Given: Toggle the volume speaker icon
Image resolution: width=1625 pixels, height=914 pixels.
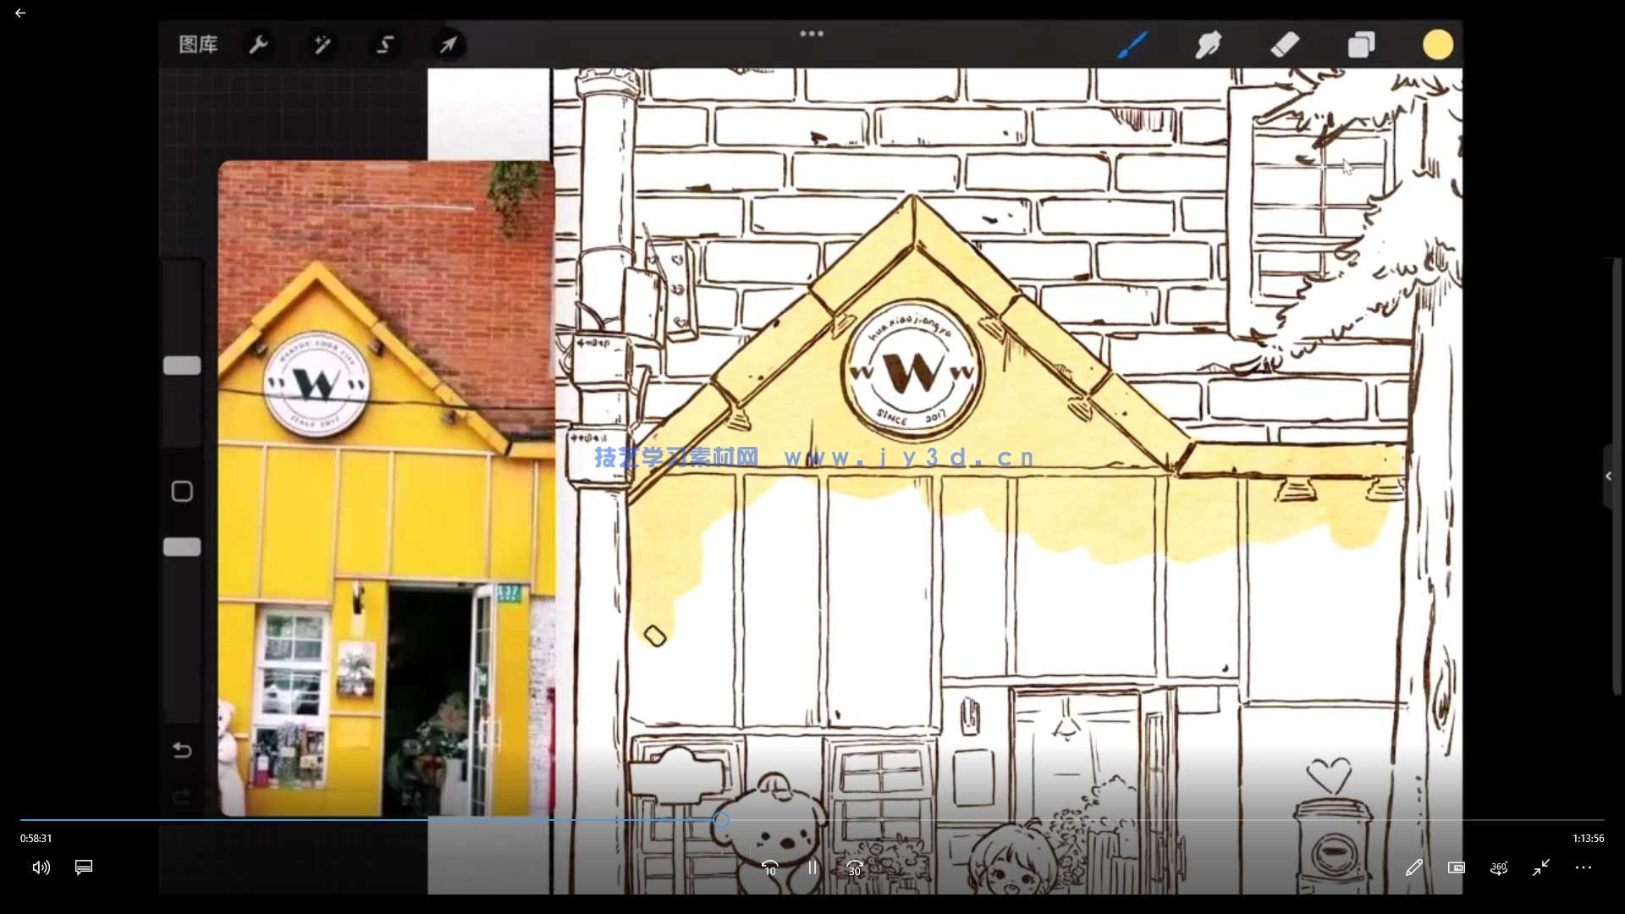Looking at the screenshot, I should 41,867.
